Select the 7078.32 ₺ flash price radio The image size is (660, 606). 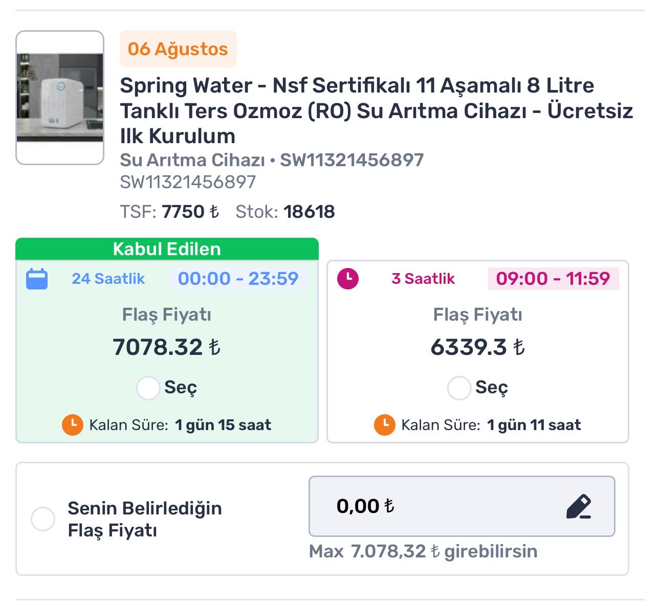click(148, 388)
